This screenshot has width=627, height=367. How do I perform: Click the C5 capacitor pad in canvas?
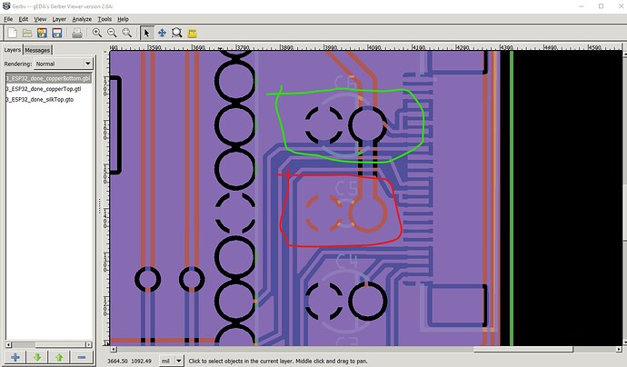tap(367, 213)
